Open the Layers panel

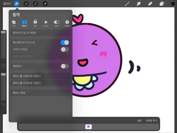[x=162, y=4]
